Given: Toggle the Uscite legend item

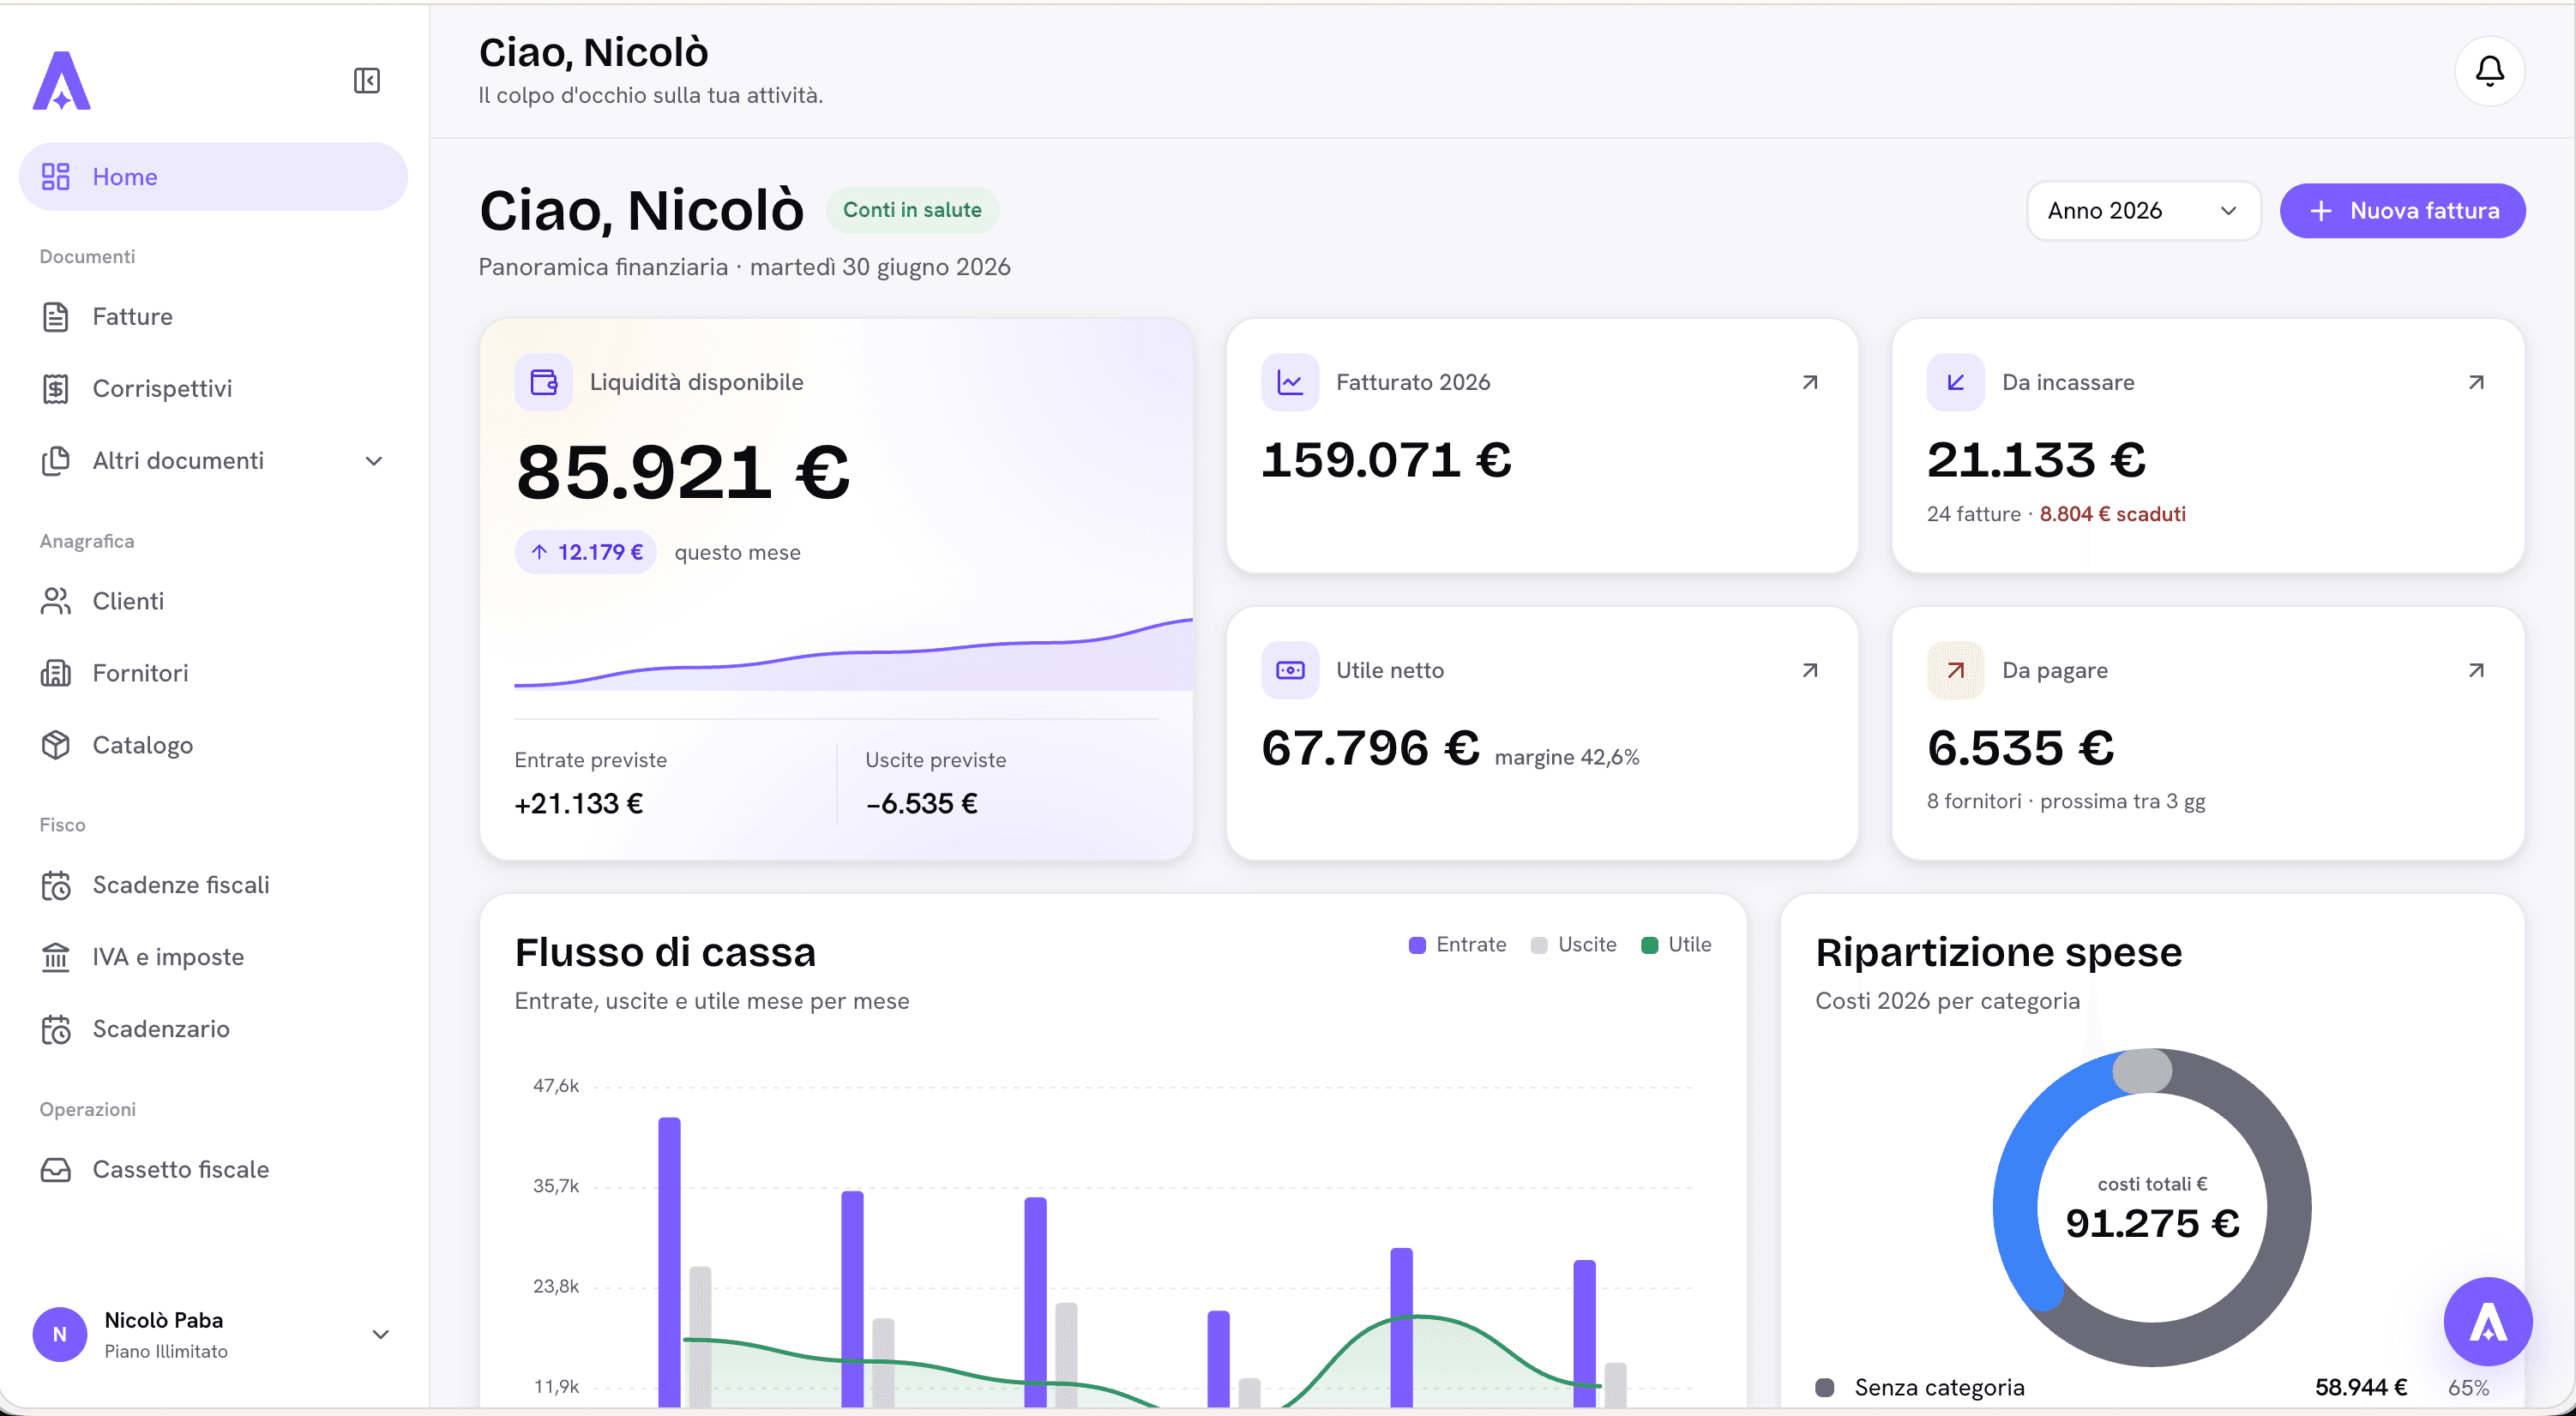Looking at the screenshot, I should tap(1573, 945).
